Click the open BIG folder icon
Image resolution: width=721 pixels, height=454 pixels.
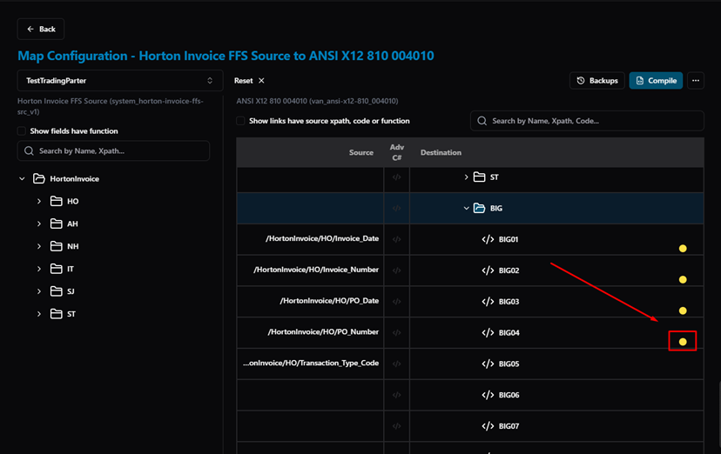click(x=479, y=208)
